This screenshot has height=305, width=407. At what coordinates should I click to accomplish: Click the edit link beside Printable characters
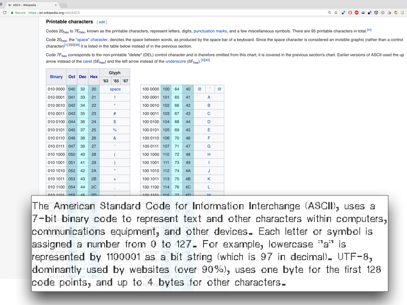[x=102, y=22]
